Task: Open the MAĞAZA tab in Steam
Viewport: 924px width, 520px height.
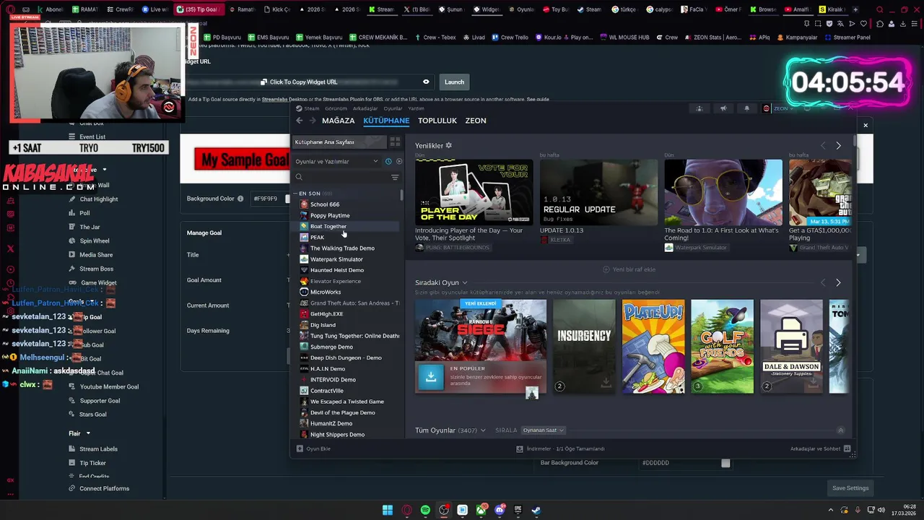Action: (x=338, y=121)
